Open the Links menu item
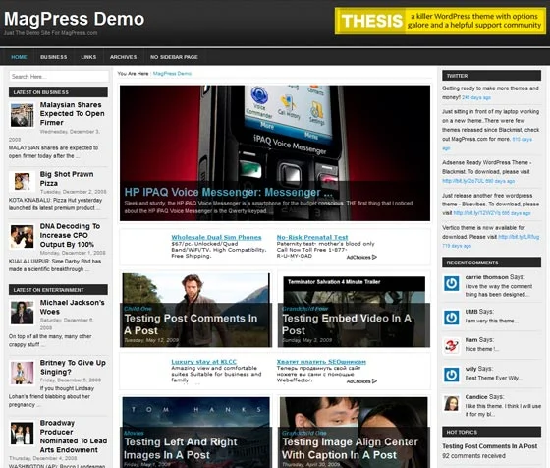This screenshot has width=550, height=468. (88, 57)
